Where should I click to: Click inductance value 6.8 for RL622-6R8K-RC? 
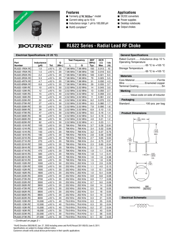pyautogui.click(x=40, y=84)
